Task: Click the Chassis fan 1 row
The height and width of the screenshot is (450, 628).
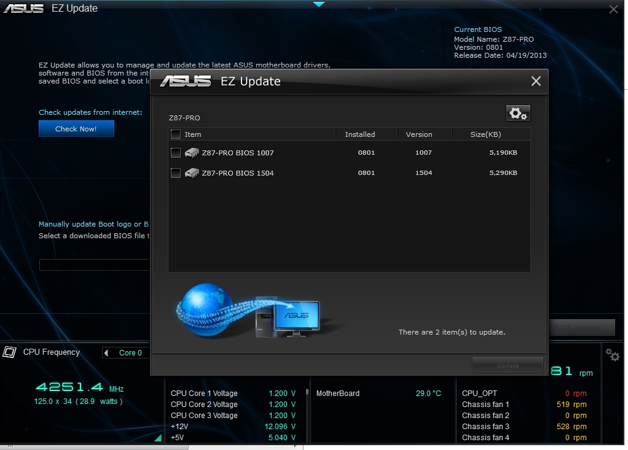Action: (524, 405)
